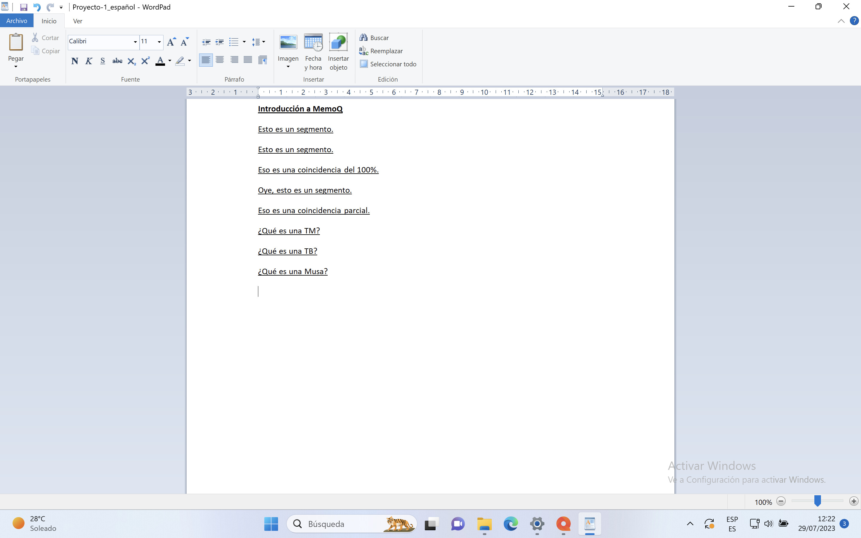Open WordPad Help question mark icon
This screenshot has width=861, height=538.
click(x=854, y=21)
